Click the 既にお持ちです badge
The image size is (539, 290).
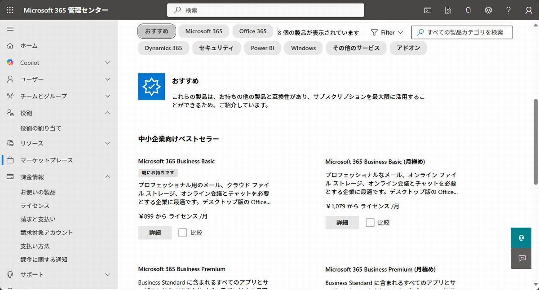pyautogui.click(x=158, y=173)
